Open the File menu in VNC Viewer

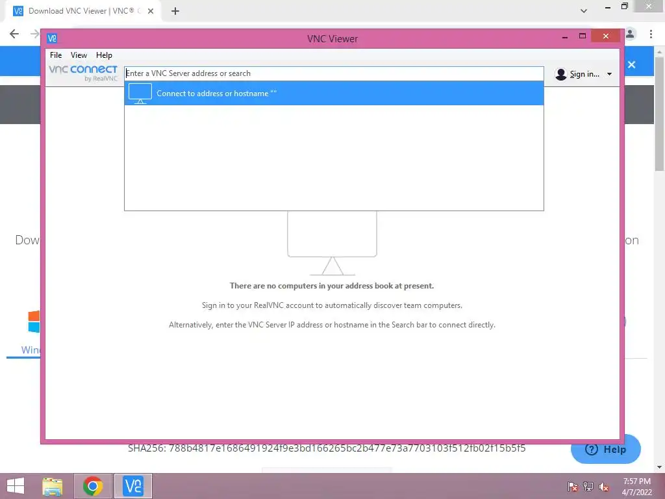point(56,55)
